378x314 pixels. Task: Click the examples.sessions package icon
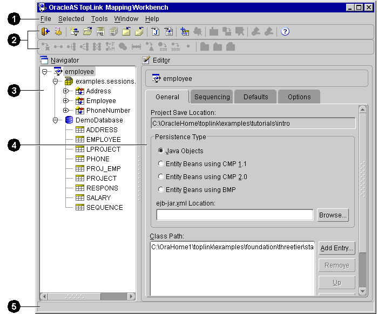coord(69,81)
